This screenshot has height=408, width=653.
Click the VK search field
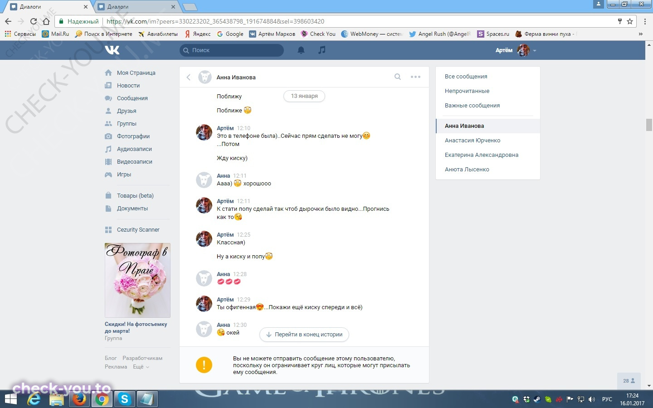[x=232, y=50]
